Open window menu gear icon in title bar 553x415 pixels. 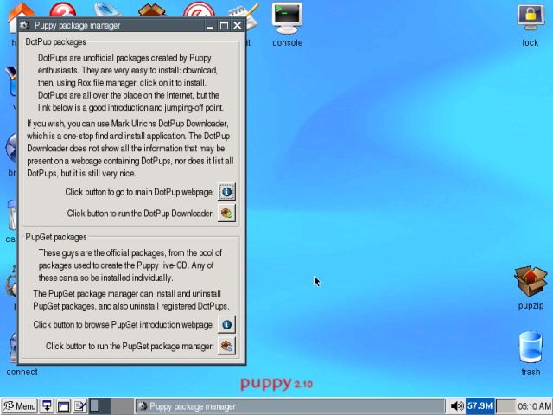(24, 25)
